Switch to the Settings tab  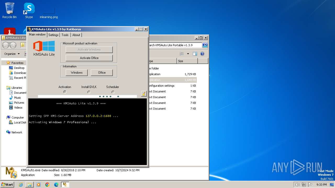(53, 35)
